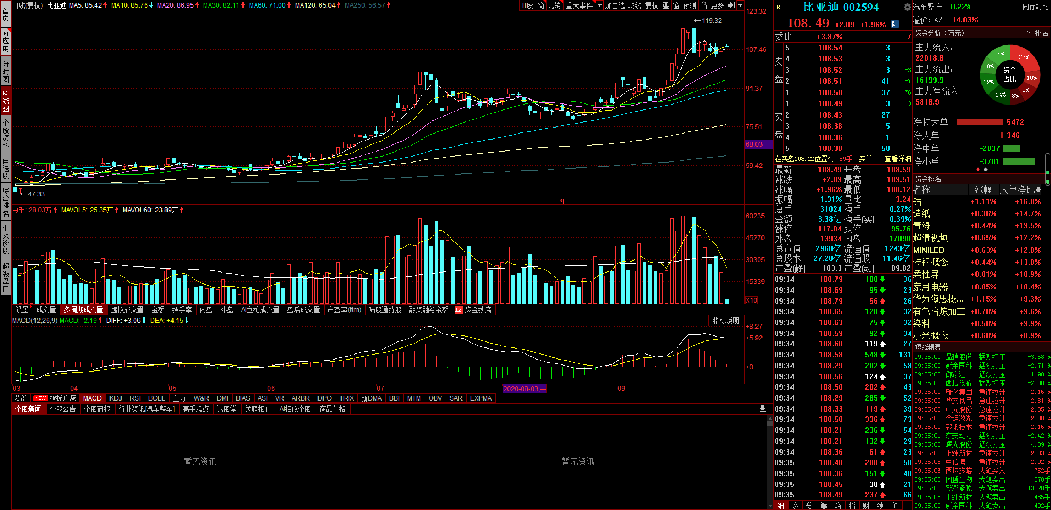1051x510 pixels.
Task: Expand the tick list bottom-left arrow
Action: coord(771,506)
